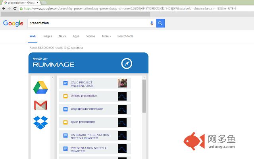254x159 pixels.
Task: Click the browser forward arrow
Action: (x=9, y=8)
